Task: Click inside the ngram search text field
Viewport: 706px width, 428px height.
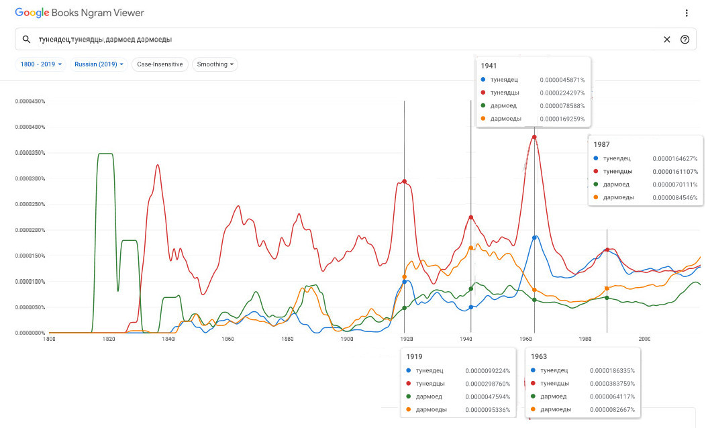Action: pyautogui.click(x=336, y=40)
